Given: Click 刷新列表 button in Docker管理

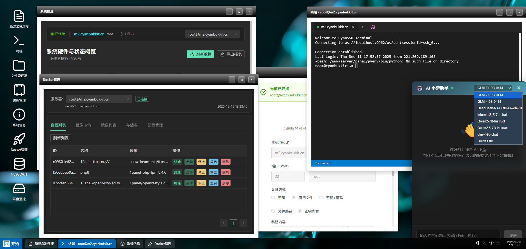Looking at the screenshot, I should click(61, 138).
